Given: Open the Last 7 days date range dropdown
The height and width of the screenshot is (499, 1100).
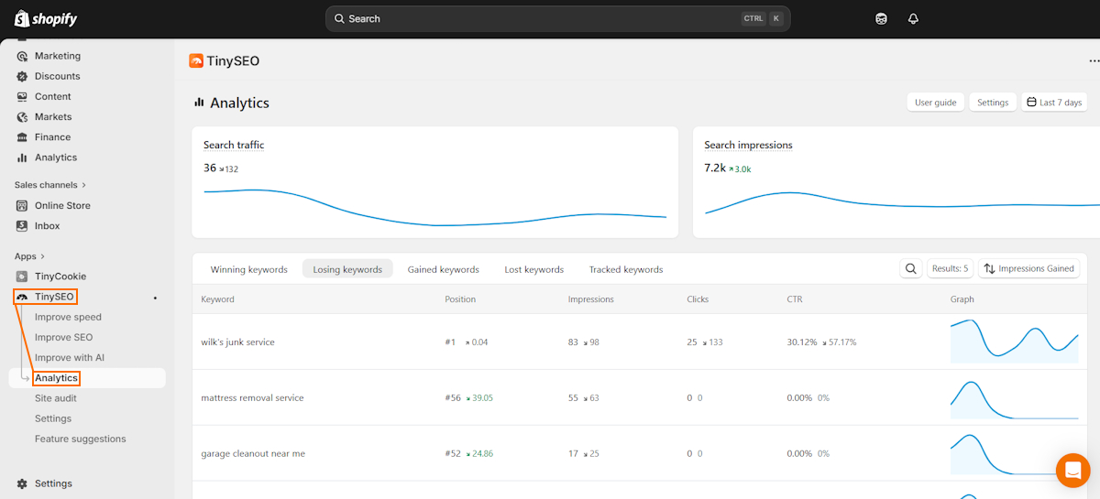Looking at the screenshot, I should click(1054, 103).
